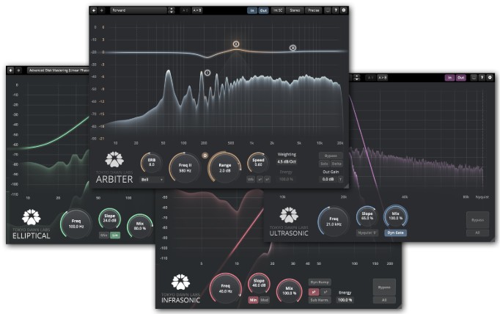Viewport: 500px width, 314px height.
Task: Toggle the Dyn Gate button in Ultrasonic
Action: [395, 233]
